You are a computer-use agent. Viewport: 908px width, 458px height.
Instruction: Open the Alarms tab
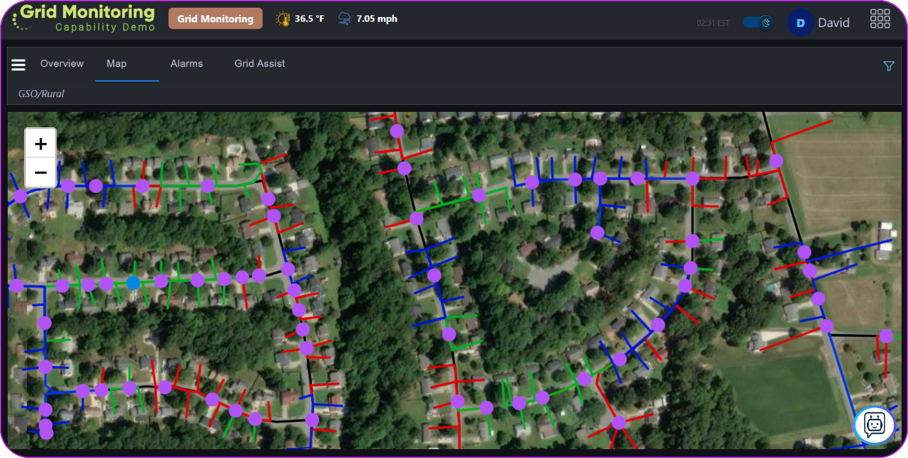coord(187,64)
